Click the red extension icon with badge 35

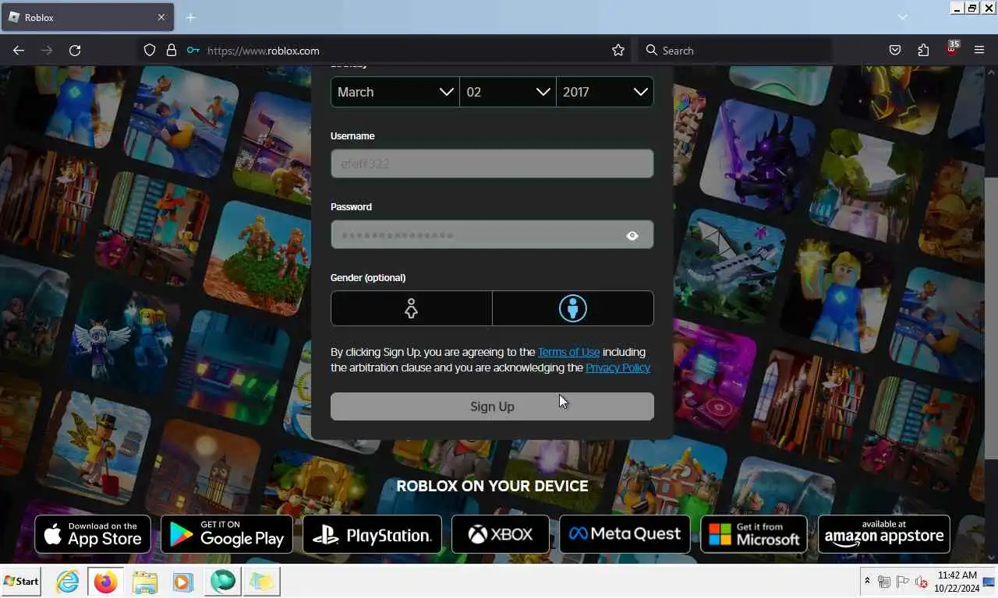(952, 49)
